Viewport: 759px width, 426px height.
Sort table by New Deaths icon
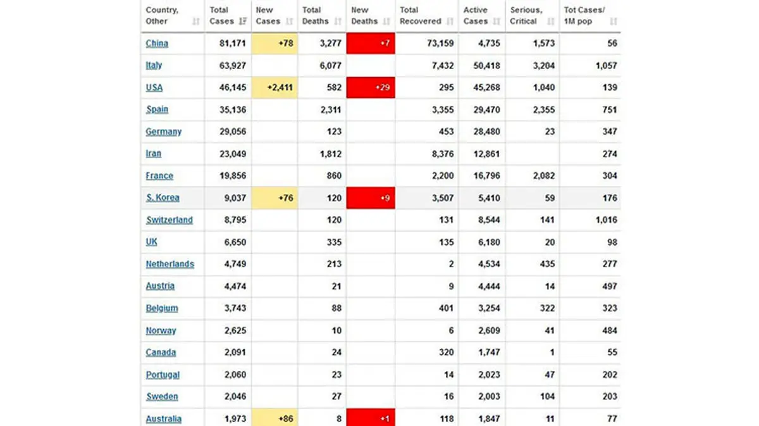click(386, 22)
